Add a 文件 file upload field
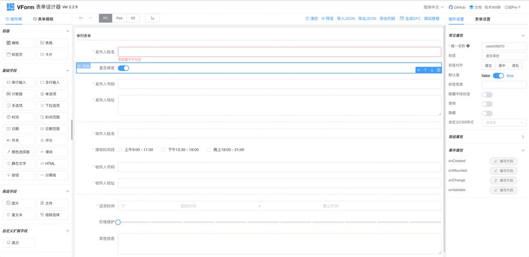Screen dimensions: 529x257 52,203
